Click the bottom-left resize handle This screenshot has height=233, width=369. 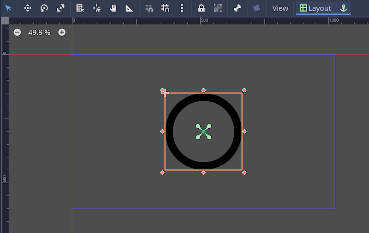tap(162, 173)
